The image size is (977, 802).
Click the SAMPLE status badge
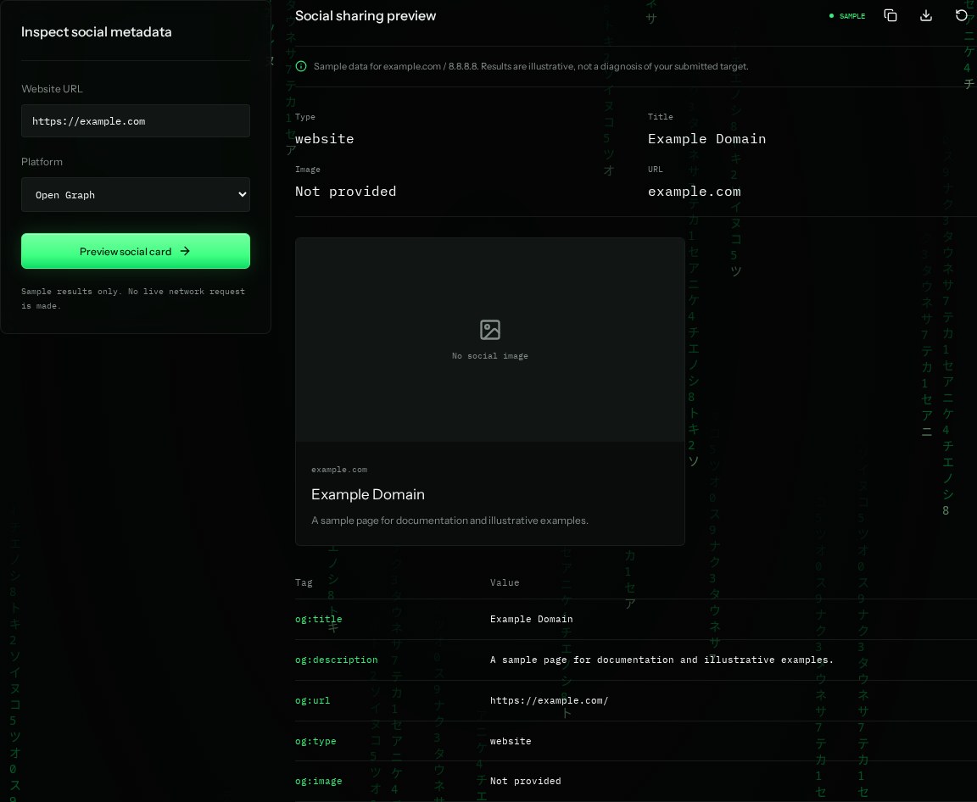tap(846, 16)
